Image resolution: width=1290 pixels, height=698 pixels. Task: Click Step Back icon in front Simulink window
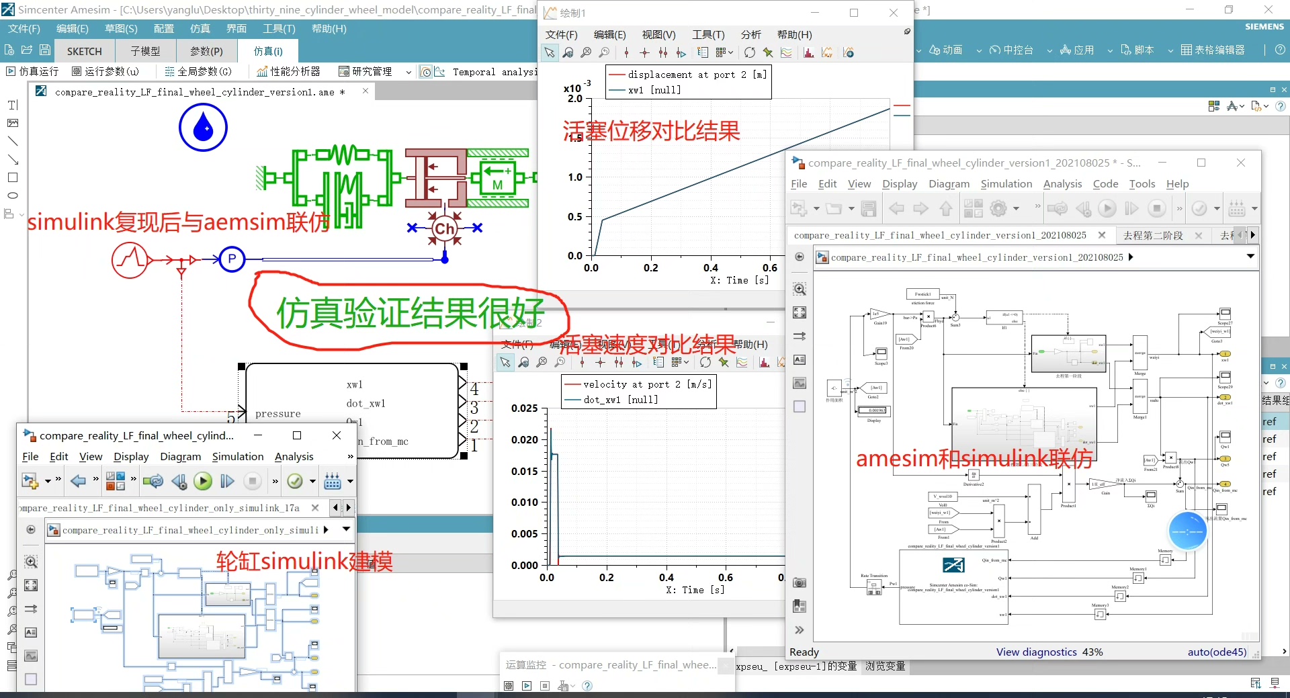pyautogui.click(x=179, y=481)
